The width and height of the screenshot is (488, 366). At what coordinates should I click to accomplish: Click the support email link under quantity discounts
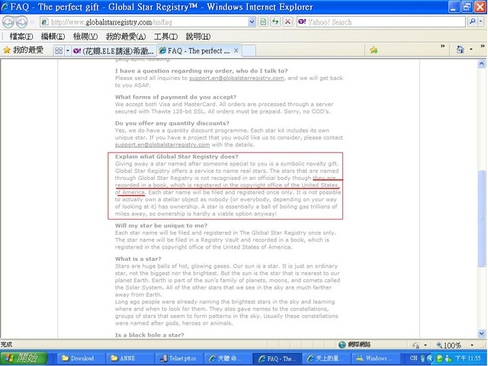tap(162, 145)
